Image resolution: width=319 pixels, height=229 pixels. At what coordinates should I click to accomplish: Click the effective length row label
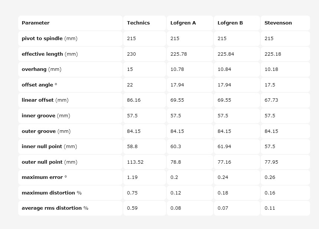[50, 54]
